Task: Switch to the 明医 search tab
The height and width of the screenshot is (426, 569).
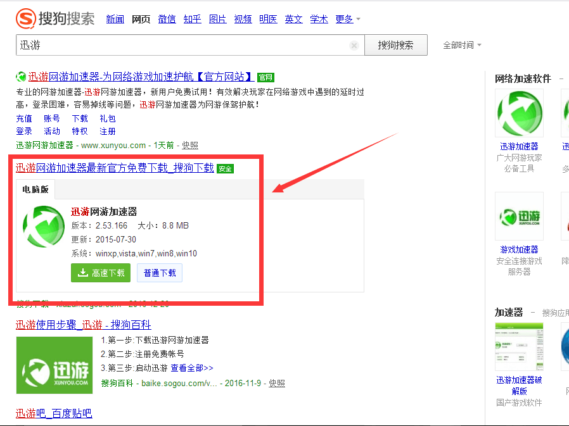Action: [x=268, y=19]
